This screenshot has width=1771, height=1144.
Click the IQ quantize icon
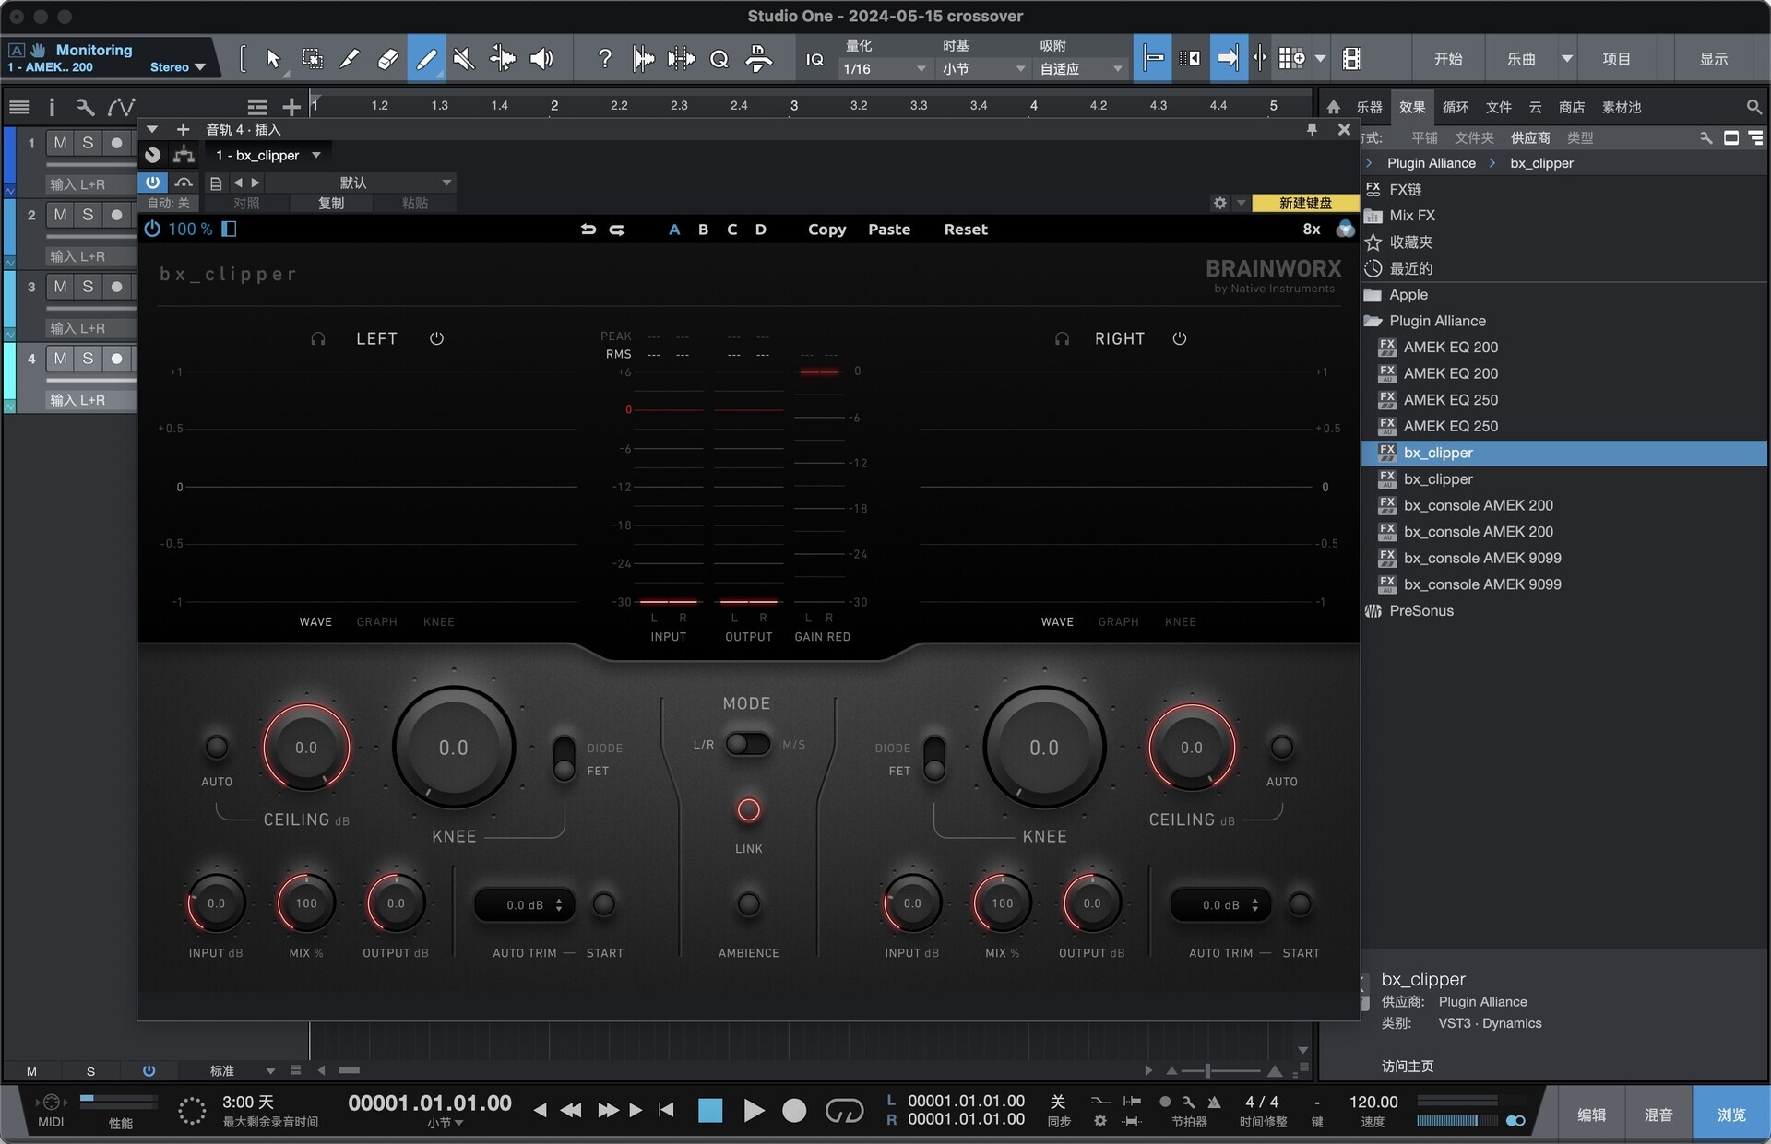click(814, 59)
